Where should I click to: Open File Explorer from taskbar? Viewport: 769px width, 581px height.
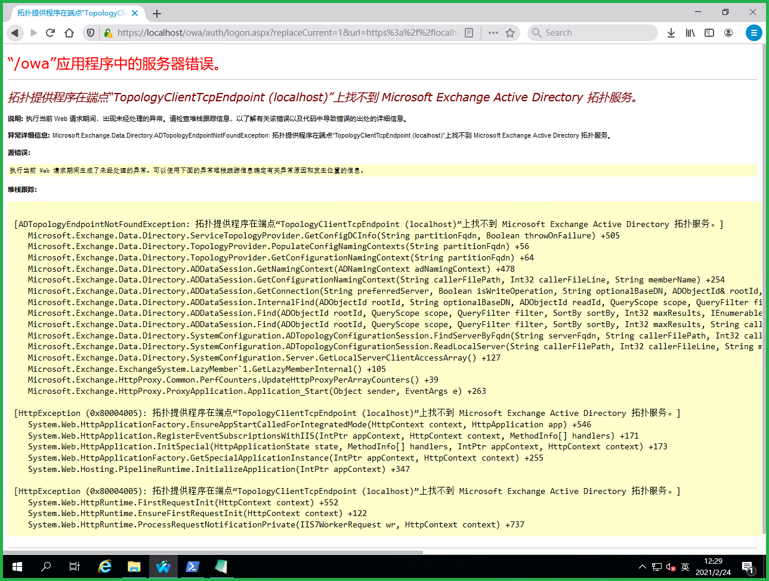(x=134, y=567)
